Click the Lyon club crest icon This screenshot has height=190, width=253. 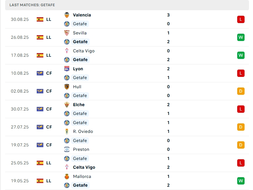67,69
